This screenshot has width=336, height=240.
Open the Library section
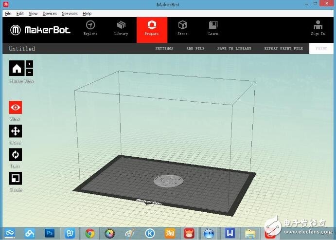click(x=121, y=28)
